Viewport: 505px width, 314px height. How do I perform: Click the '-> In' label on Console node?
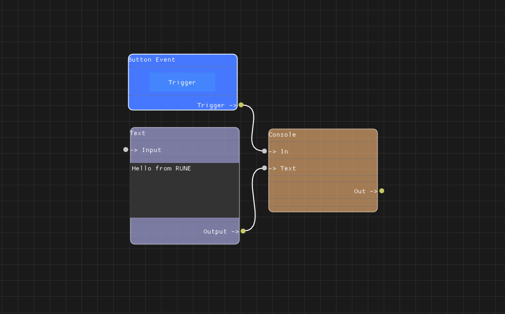[x=279, y=152]
